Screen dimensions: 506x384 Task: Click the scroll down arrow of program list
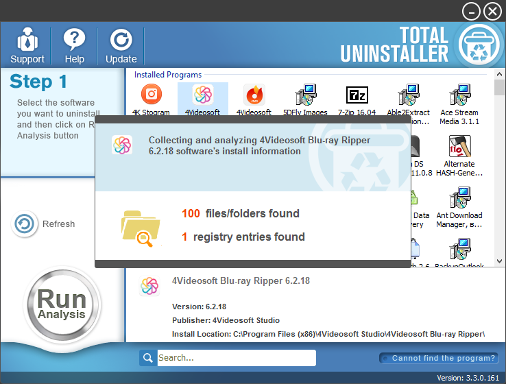pos(499,261)
